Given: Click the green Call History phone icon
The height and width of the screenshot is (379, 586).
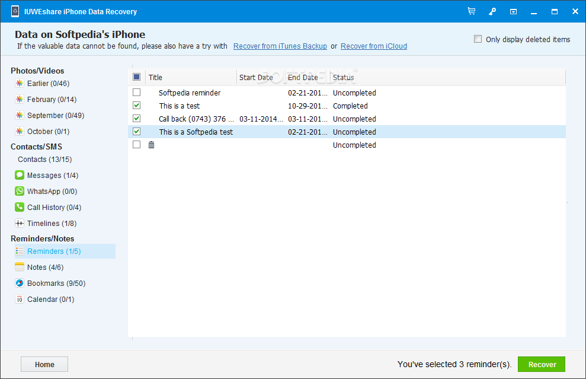Looking at the screenshot, I should [x=20, y=207].
